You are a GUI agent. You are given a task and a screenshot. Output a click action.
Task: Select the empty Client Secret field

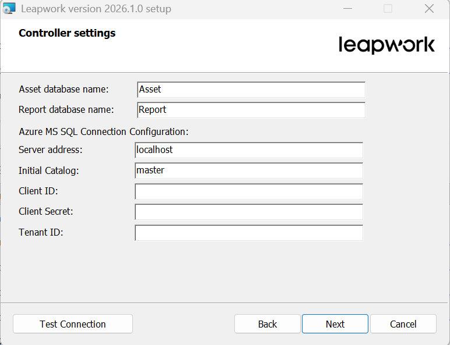click(249, 212)
